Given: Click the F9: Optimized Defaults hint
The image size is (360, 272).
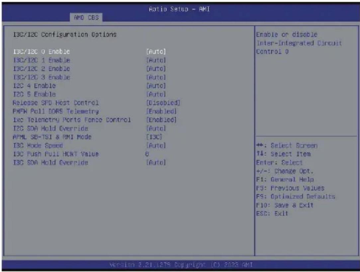Looking at the screenshot, I should (x=296, y=197).
